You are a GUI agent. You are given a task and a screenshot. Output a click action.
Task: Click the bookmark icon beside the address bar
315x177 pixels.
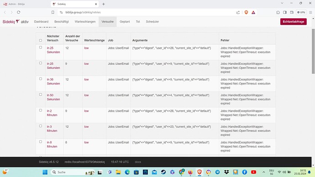53,12
